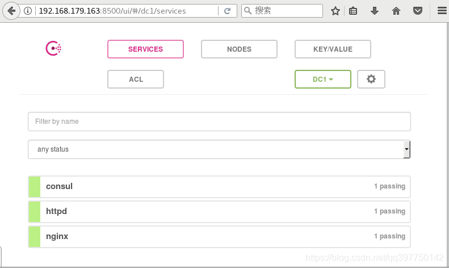Click the Filter by name field
Image resolution: width=449 pixels, height=268 pixels.
[219, 122]
